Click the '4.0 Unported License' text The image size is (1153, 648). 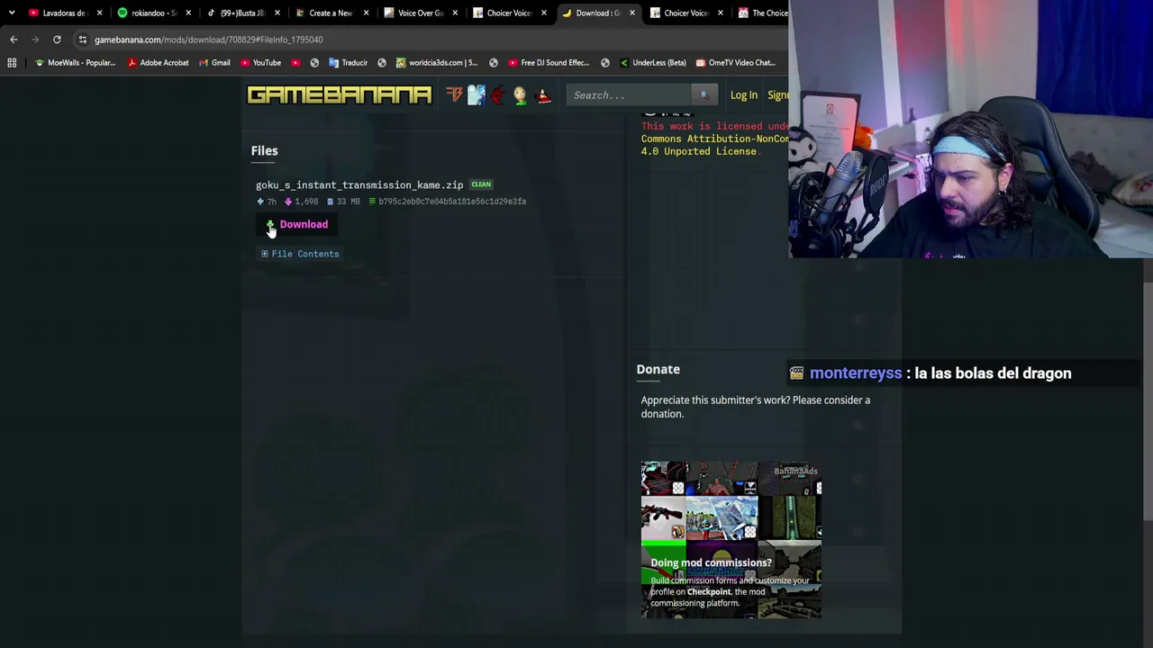tap(699, 151)
